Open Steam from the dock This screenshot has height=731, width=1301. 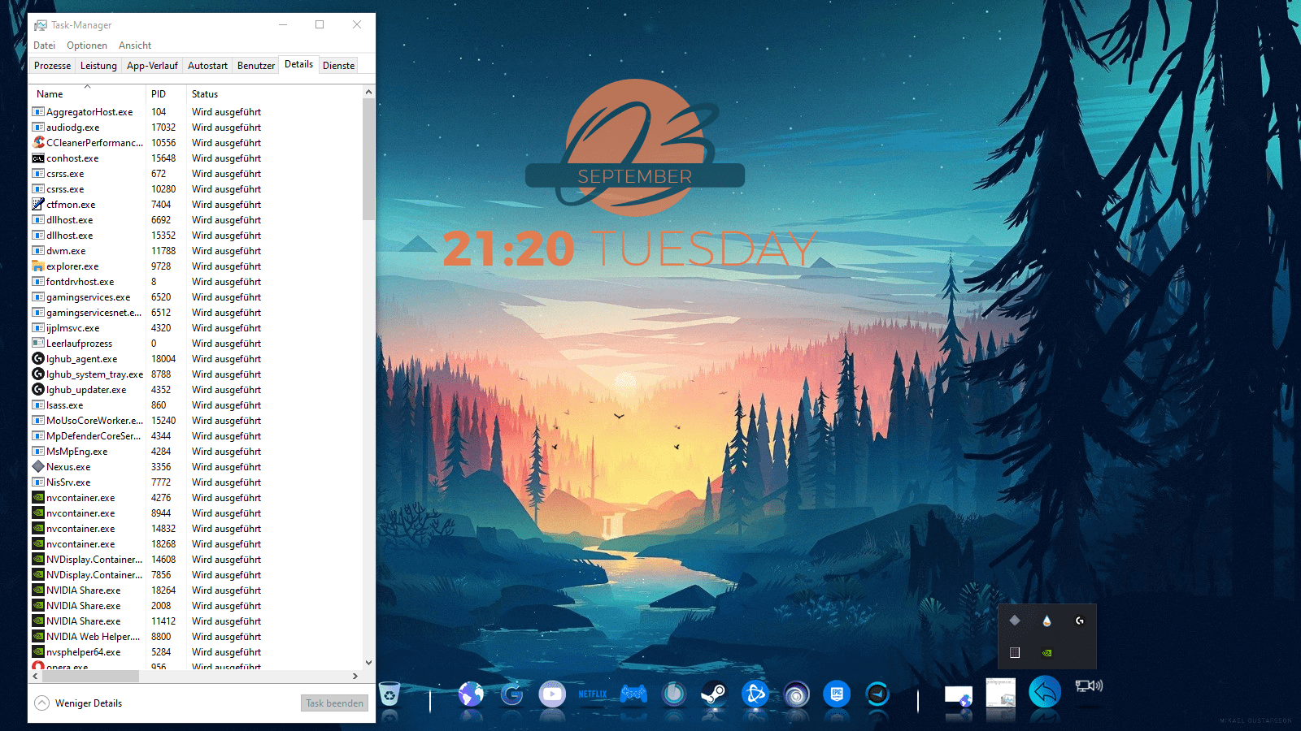pyautogui.click(x=714, y=694)
